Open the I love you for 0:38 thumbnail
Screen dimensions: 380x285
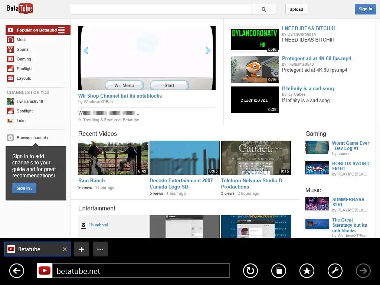255,99
